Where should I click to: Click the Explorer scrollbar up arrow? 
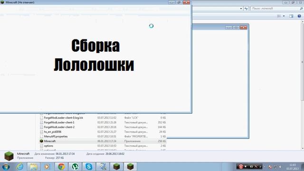[303, 21]
